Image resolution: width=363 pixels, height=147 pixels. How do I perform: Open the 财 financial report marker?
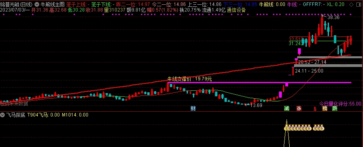193,109
